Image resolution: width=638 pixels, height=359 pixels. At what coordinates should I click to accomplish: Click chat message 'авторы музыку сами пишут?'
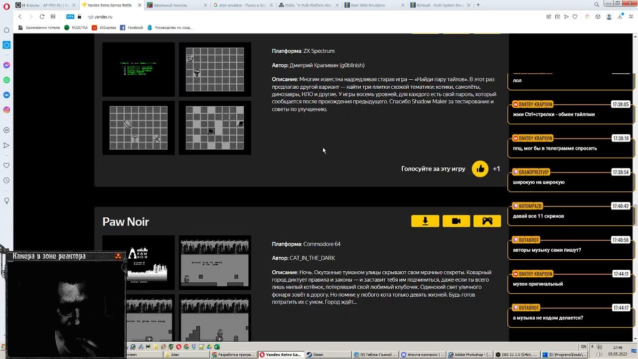pyautogui.click(x=547, y=250)
